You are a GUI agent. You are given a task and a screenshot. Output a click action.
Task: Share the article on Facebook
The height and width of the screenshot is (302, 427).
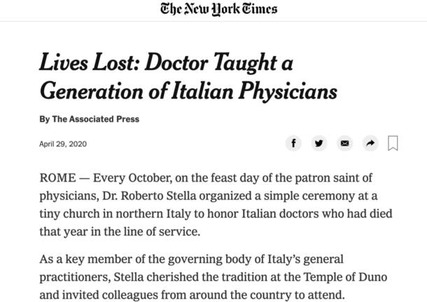(294, 143)
